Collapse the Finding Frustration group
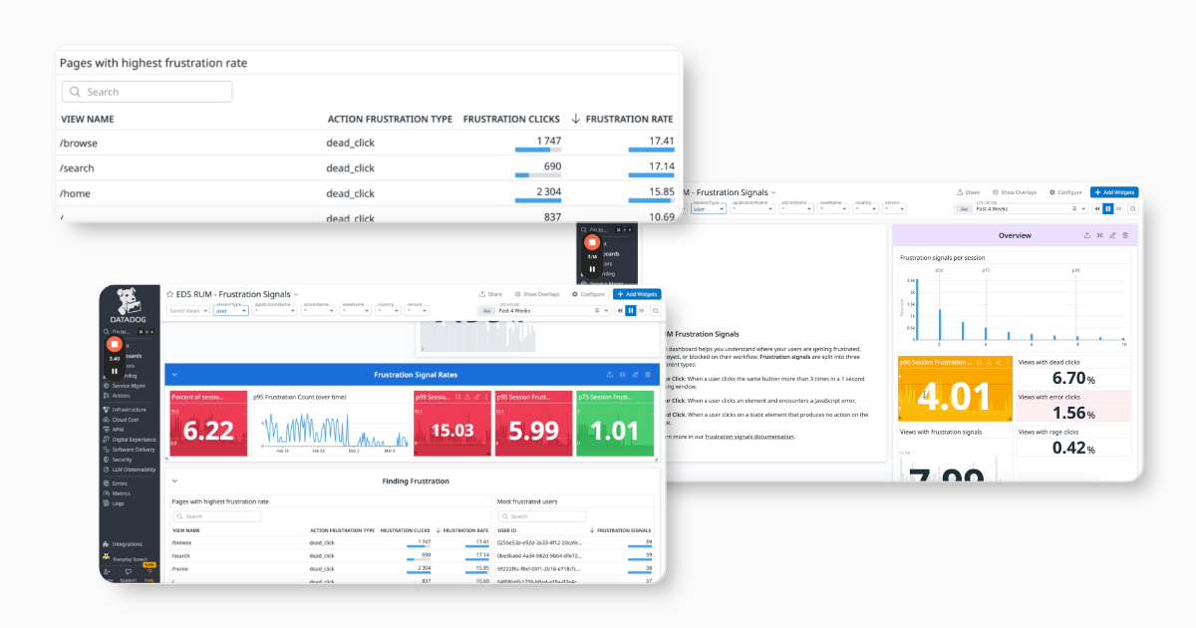Image resolution: width=1196 pixels, height=628 pixels. point(174,480)
